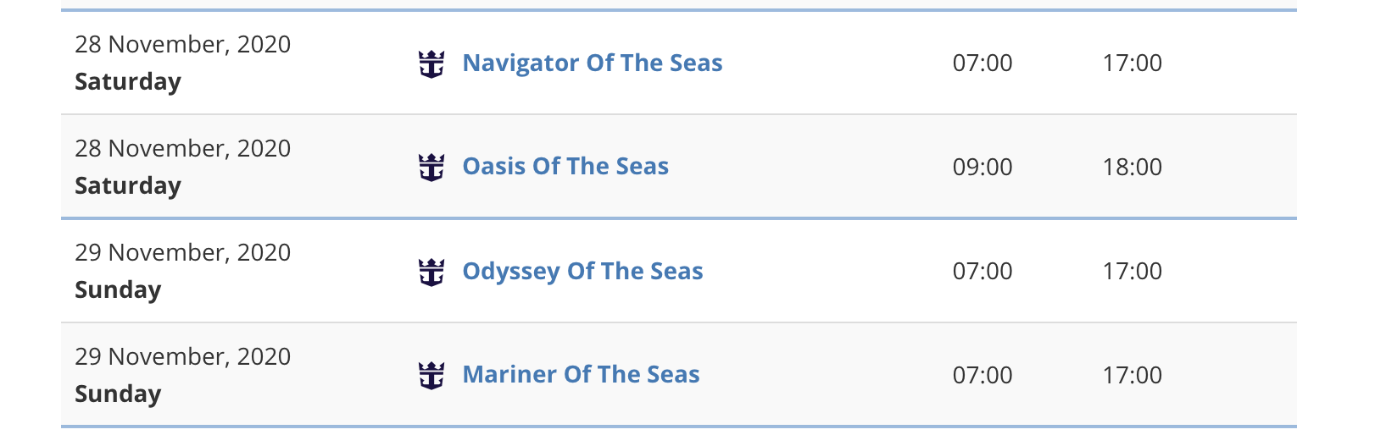This screenshot has width=1375, height=435.
Task: Click the crown anchor icon beside Odyssey Of The Seas
Action: [x=431, y=272]
